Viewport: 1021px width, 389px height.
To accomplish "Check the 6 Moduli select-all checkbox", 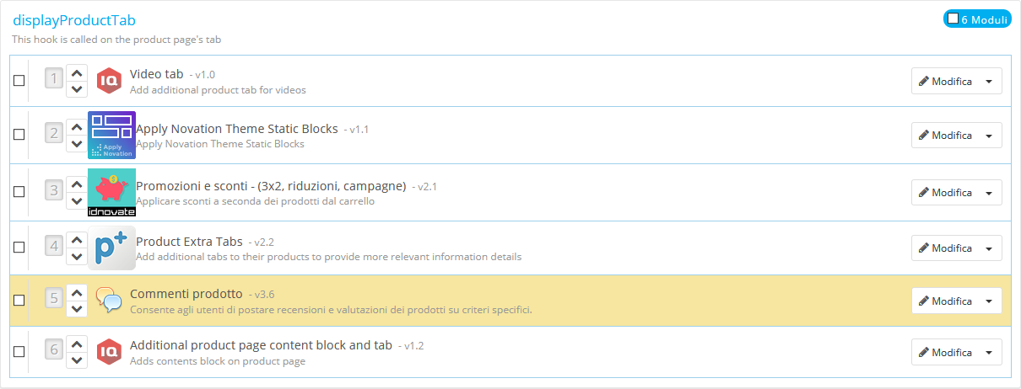I will coord(953,18).
